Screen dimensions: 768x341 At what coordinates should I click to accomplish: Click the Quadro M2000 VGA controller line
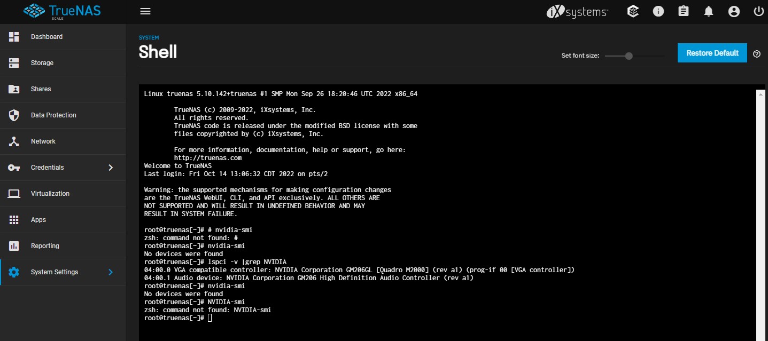359,270
